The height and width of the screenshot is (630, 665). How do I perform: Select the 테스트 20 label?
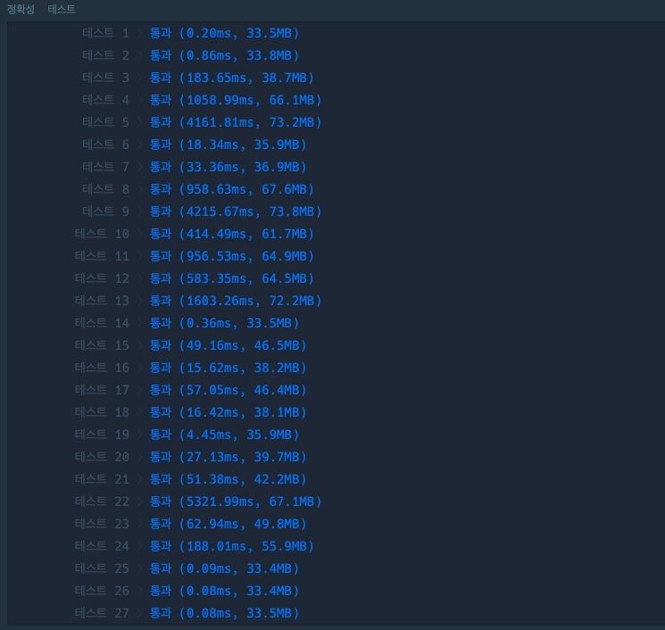(102, 457)
